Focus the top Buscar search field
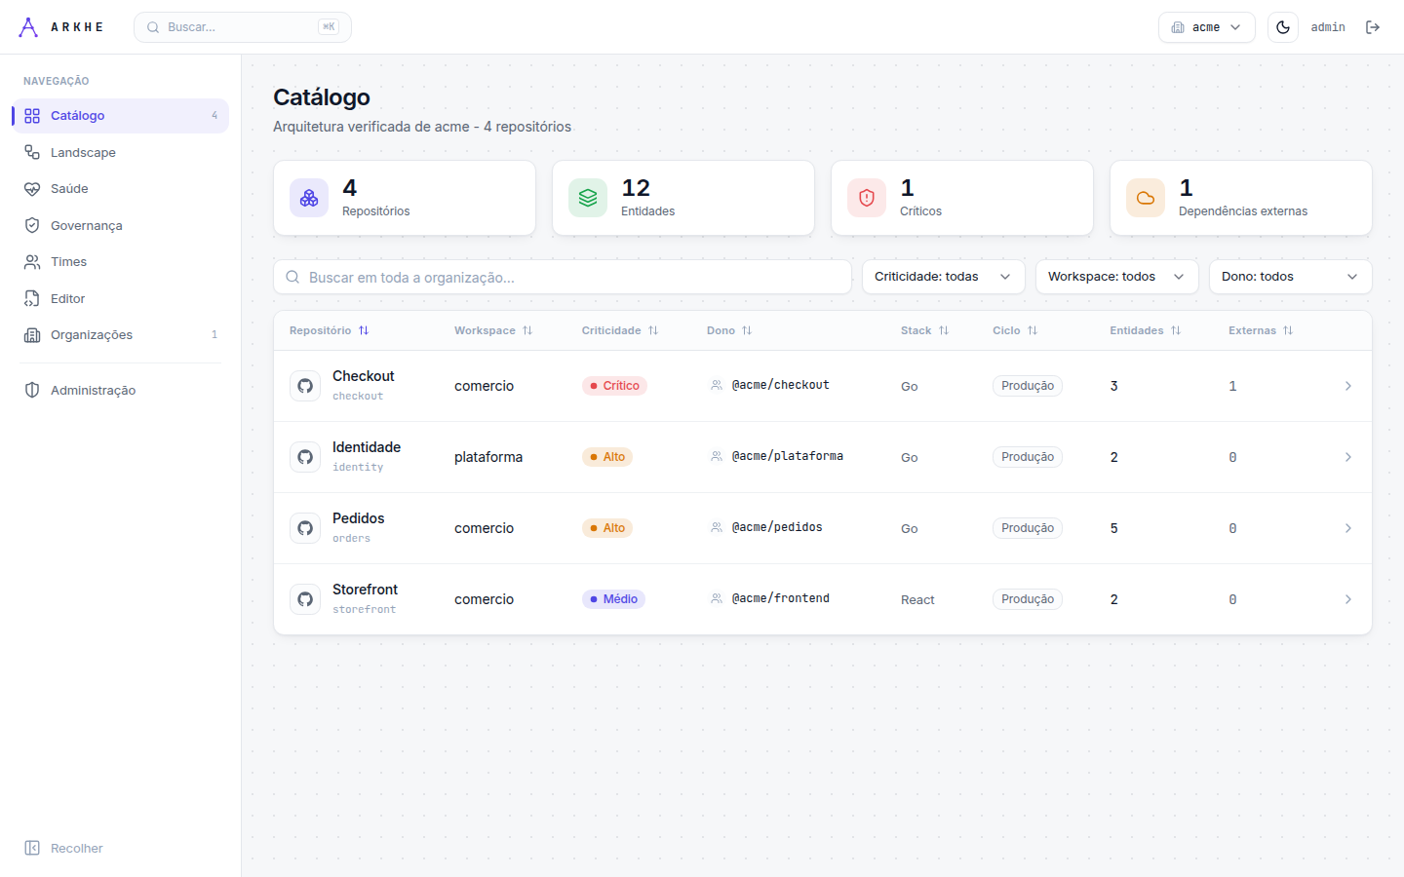The image size is (1404, 877). (x=243, y=27)
